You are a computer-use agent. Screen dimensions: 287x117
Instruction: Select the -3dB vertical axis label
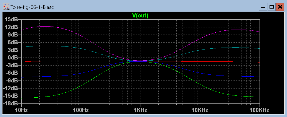coord(12,65)
